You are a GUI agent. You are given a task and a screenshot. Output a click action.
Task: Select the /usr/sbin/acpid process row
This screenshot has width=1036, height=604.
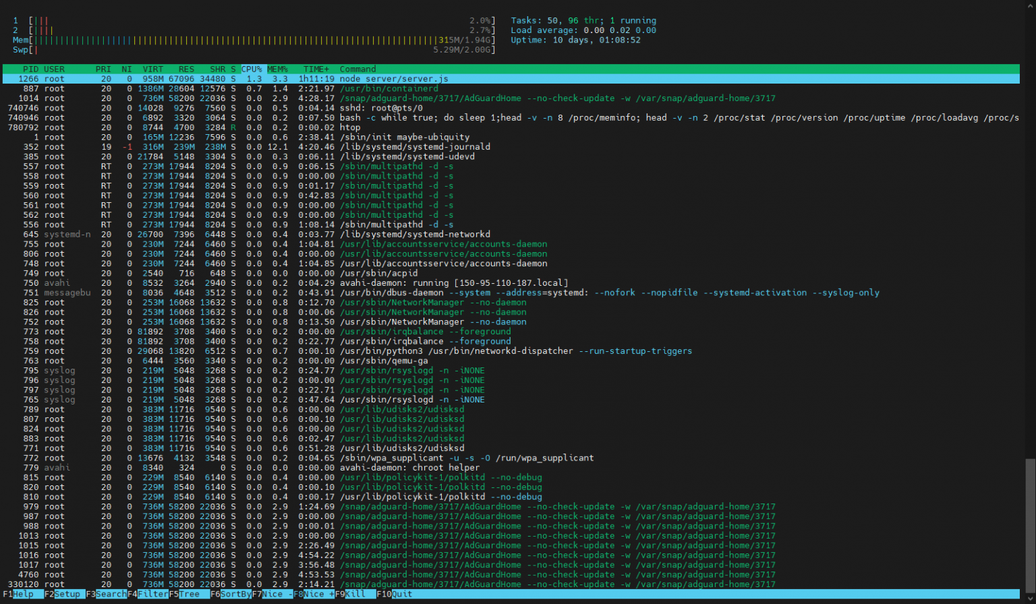[x=511, y=273]
